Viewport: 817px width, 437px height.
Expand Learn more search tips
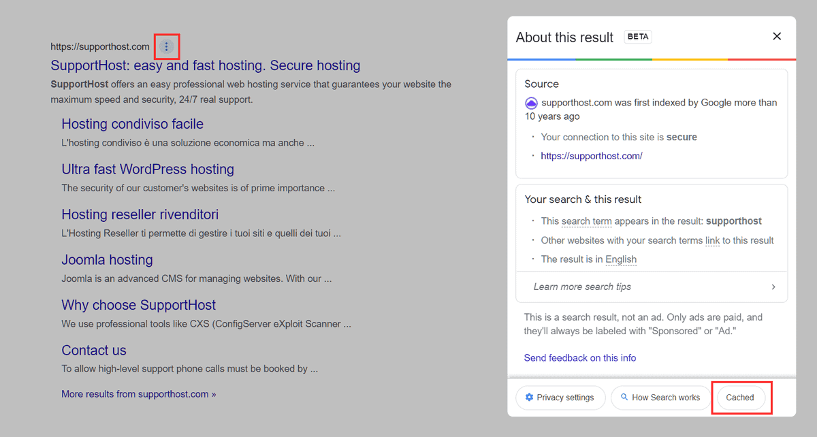[x=652, y=287]
